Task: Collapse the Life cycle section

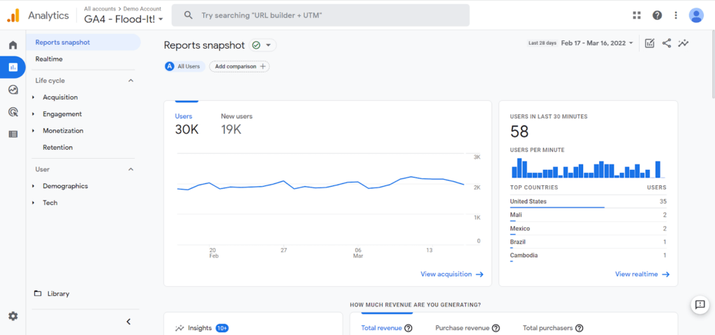Action: click(131, 81)
